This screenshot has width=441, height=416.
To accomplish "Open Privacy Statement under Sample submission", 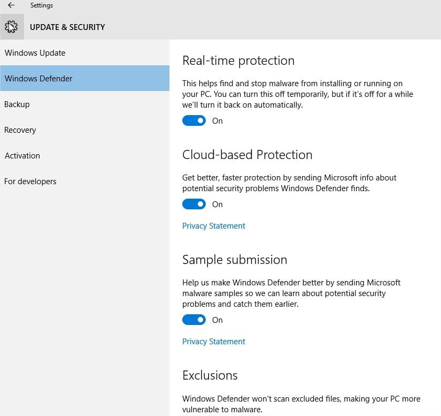I will click(x=213, y=342).
